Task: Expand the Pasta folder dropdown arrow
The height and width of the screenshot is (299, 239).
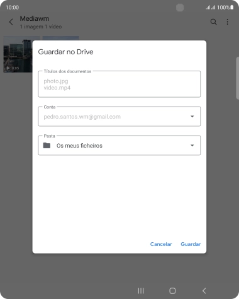Action: click(192, 145)
